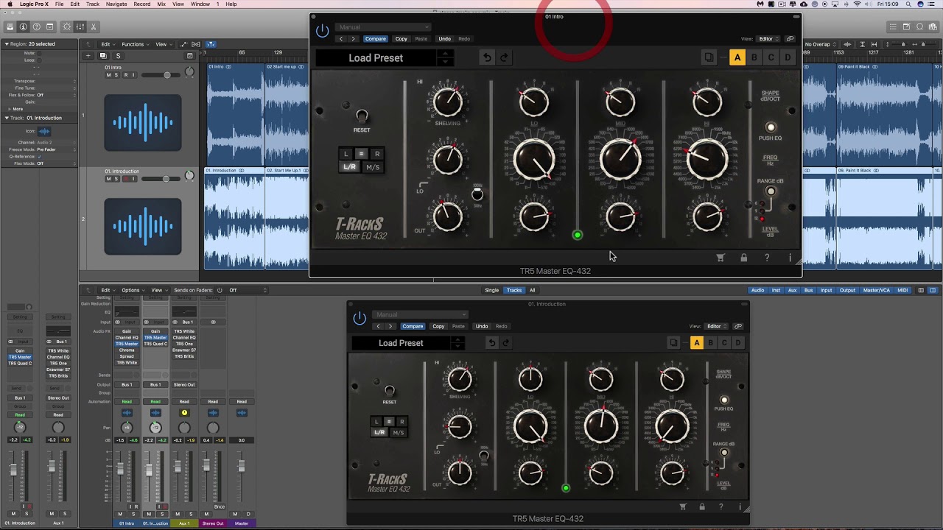
Task: Open the Library icon in control bar
Action: 10,27
